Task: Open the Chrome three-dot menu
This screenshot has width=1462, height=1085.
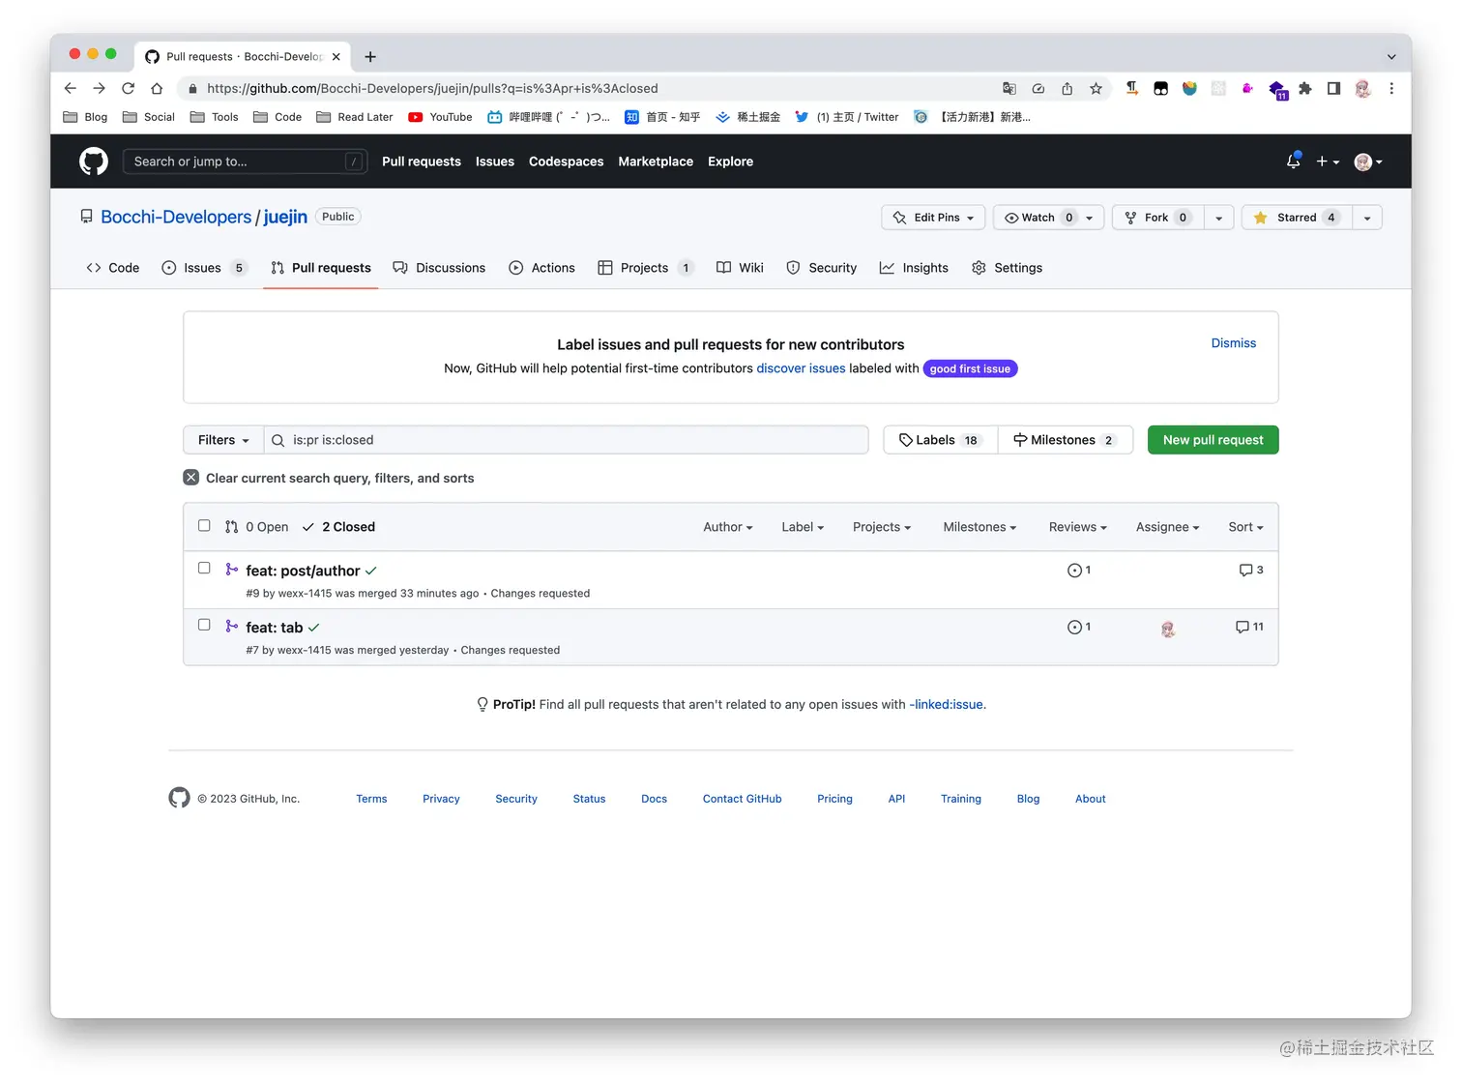Action: 1391,88
